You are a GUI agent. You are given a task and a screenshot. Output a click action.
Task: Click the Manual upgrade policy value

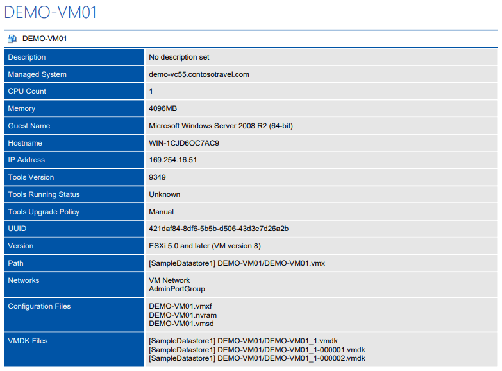click(x=162, y=212)
